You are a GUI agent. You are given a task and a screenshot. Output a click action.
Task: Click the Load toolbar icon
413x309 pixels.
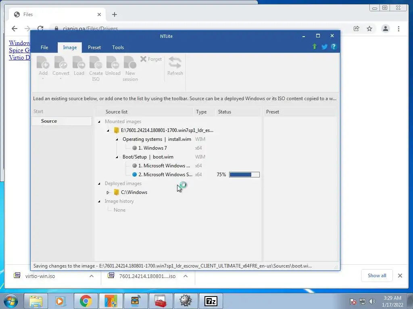coord(79,63)
